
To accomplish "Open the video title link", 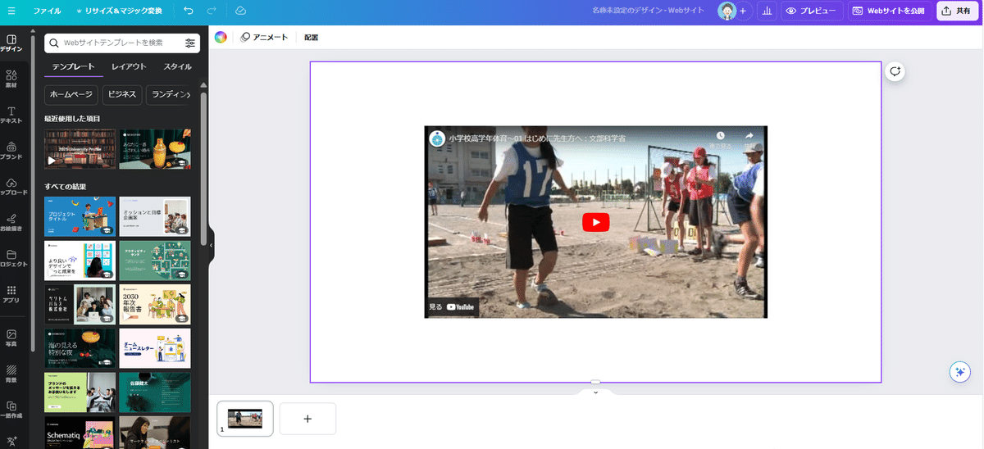I will pos(537,138).
